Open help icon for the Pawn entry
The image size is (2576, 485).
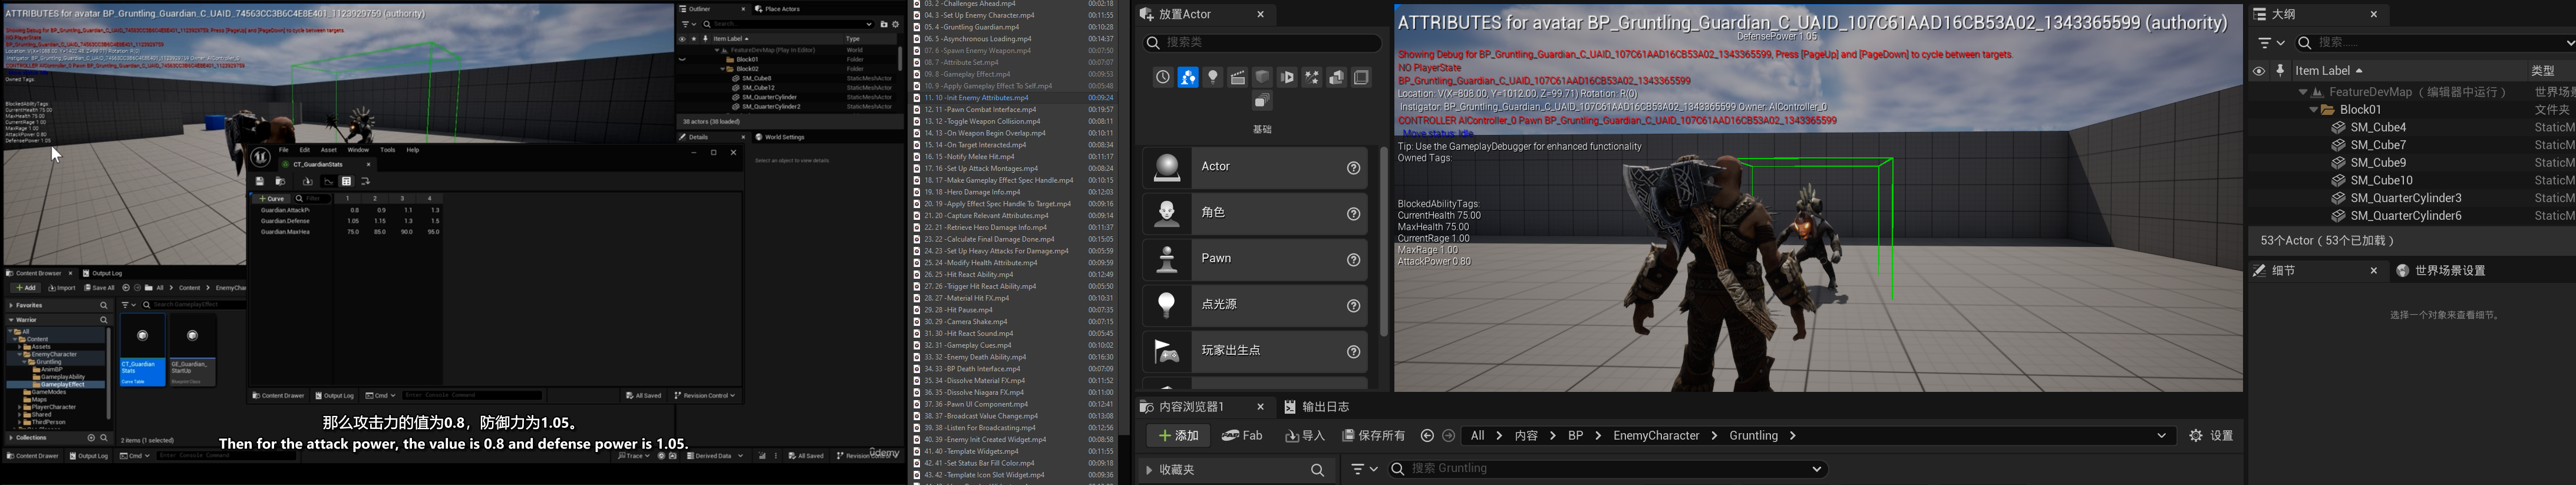[x=1353, y=260]
